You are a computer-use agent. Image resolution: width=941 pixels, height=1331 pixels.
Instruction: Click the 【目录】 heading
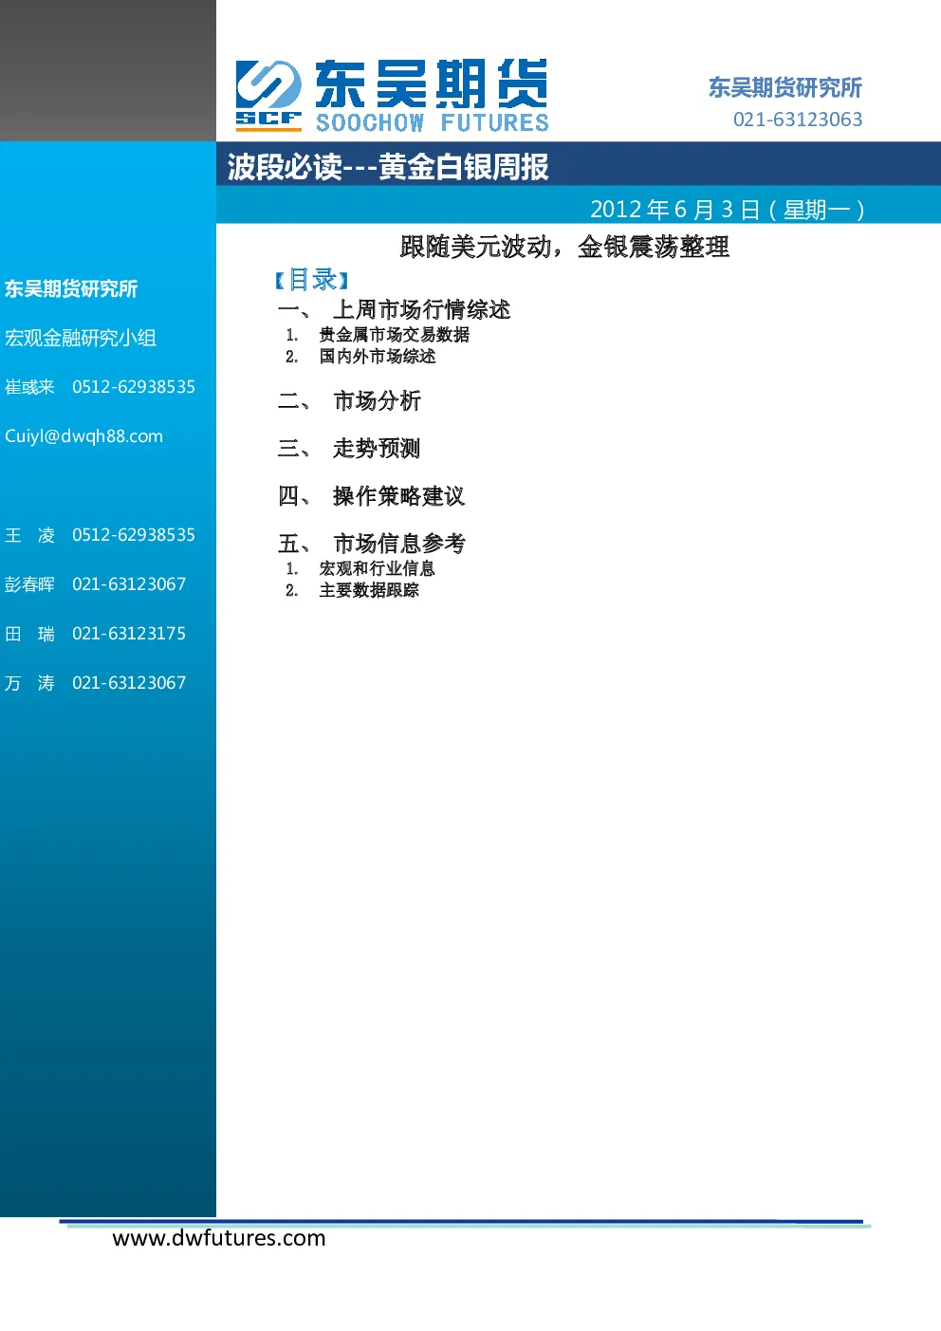tap(312, 280)
